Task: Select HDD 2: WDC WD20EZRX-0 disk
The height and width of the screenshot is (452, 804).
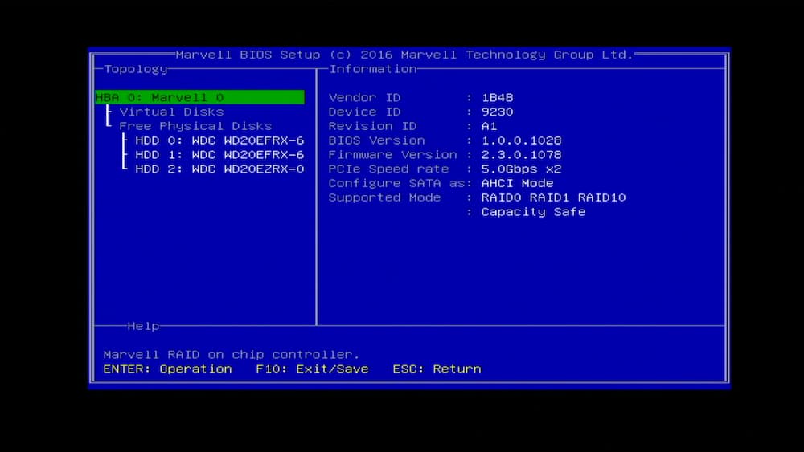Action: click(x=219, y=169)
